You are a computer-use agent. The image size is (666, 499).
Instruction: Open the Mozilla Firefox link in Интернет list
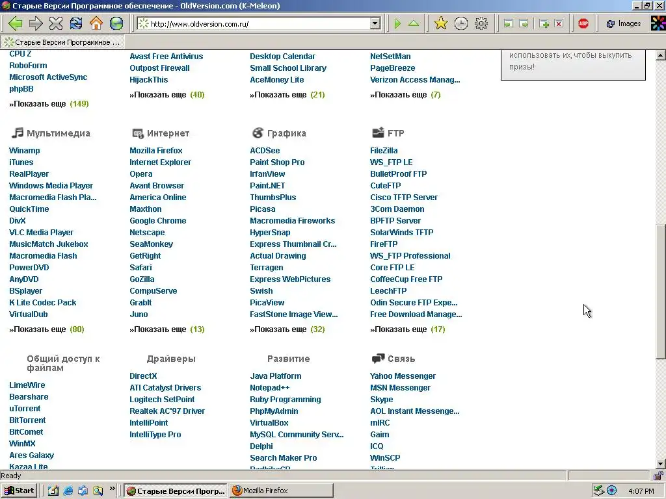click(156, 151)
